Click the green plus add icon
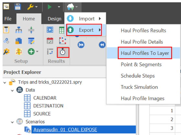The height and width of the screenshot is (135, 181). 31,51
